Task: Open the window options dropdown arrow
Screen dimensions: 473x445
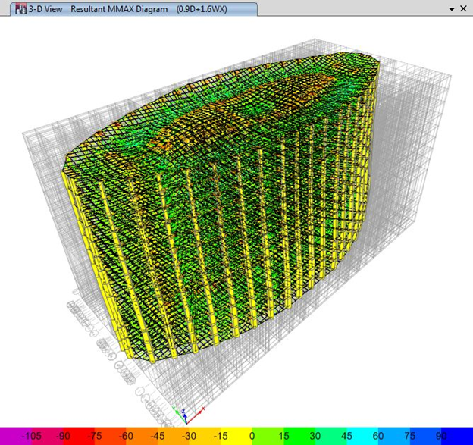Action: 452,9
